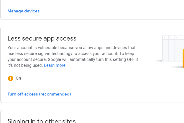Click the second tab dot in illustration
The image size is (184, 123).
pos(170,37)
